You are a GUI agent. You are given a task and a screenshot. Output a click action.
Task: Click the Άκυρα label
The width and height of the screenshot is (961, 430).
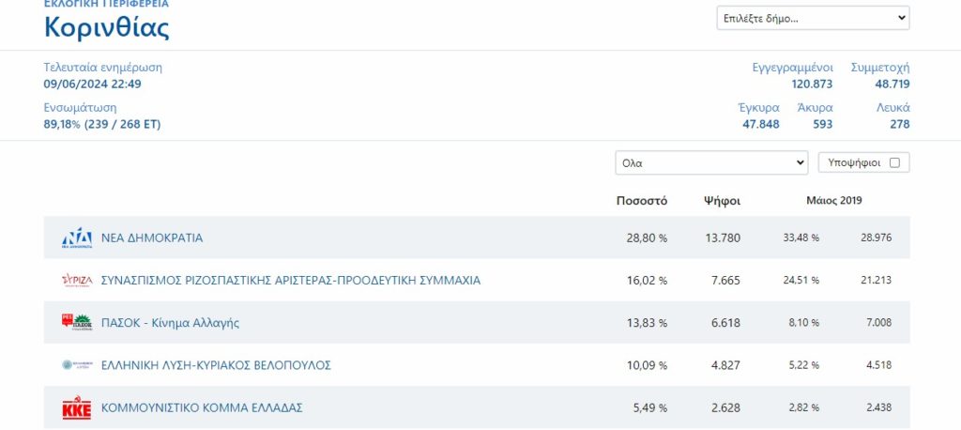click(x=815, y=108)
